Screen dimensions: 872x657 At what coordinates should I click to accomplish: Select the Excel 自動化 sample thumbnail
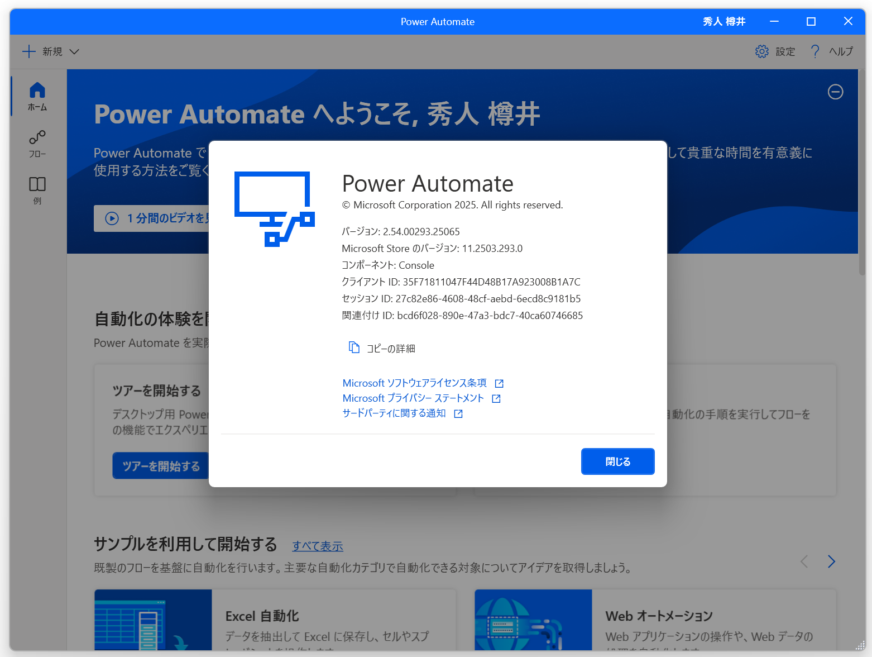153,620
